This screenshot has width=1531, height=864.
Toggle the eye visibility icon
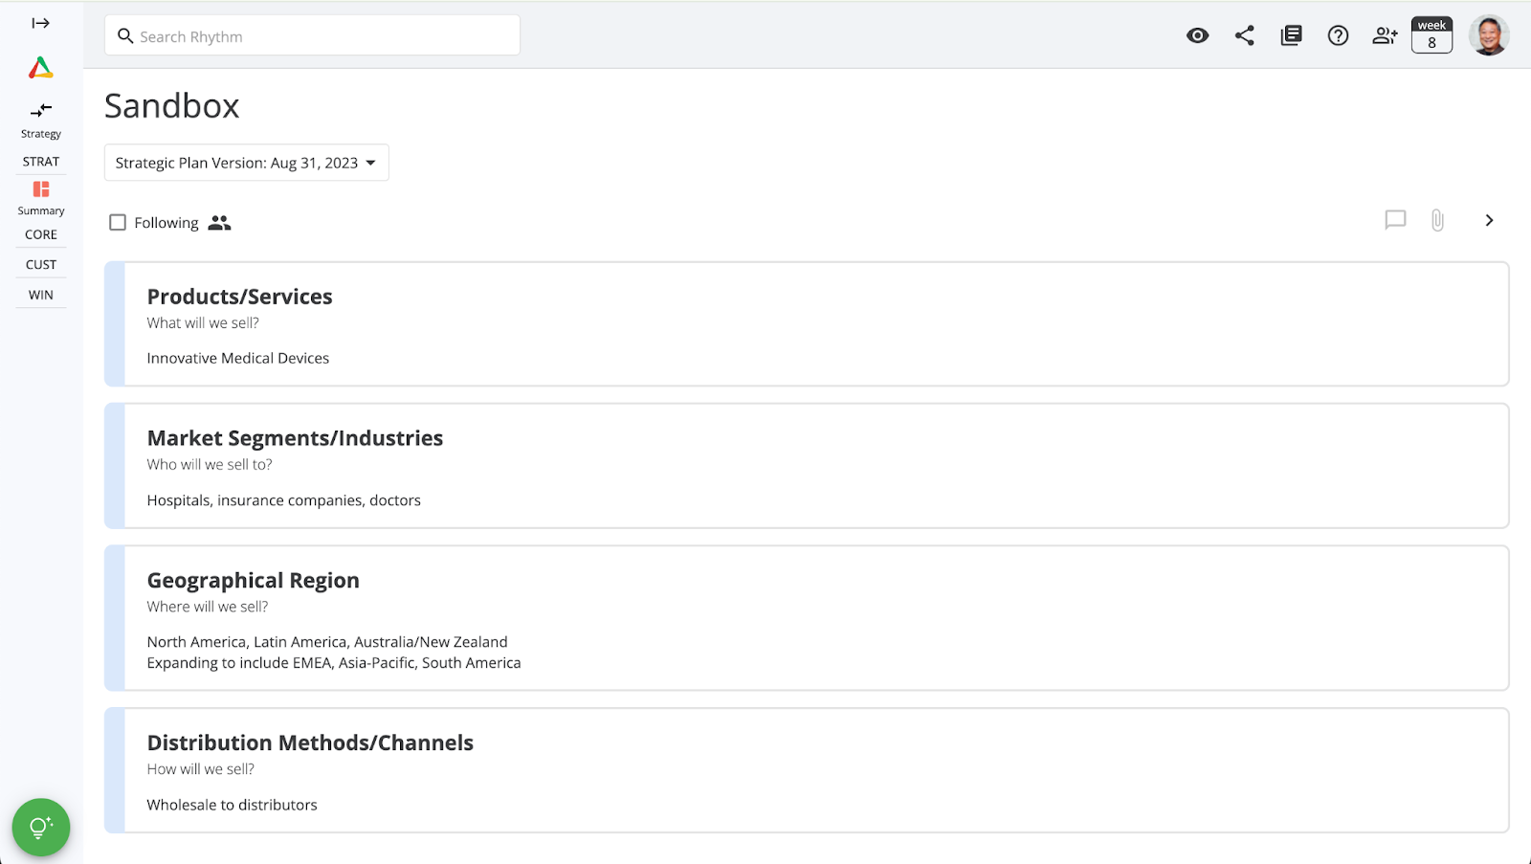(1197, 35)
